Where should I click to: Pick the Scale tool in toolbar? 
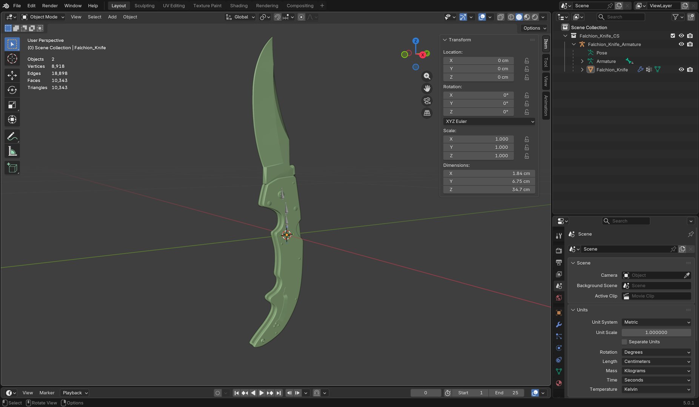point(12,105)
